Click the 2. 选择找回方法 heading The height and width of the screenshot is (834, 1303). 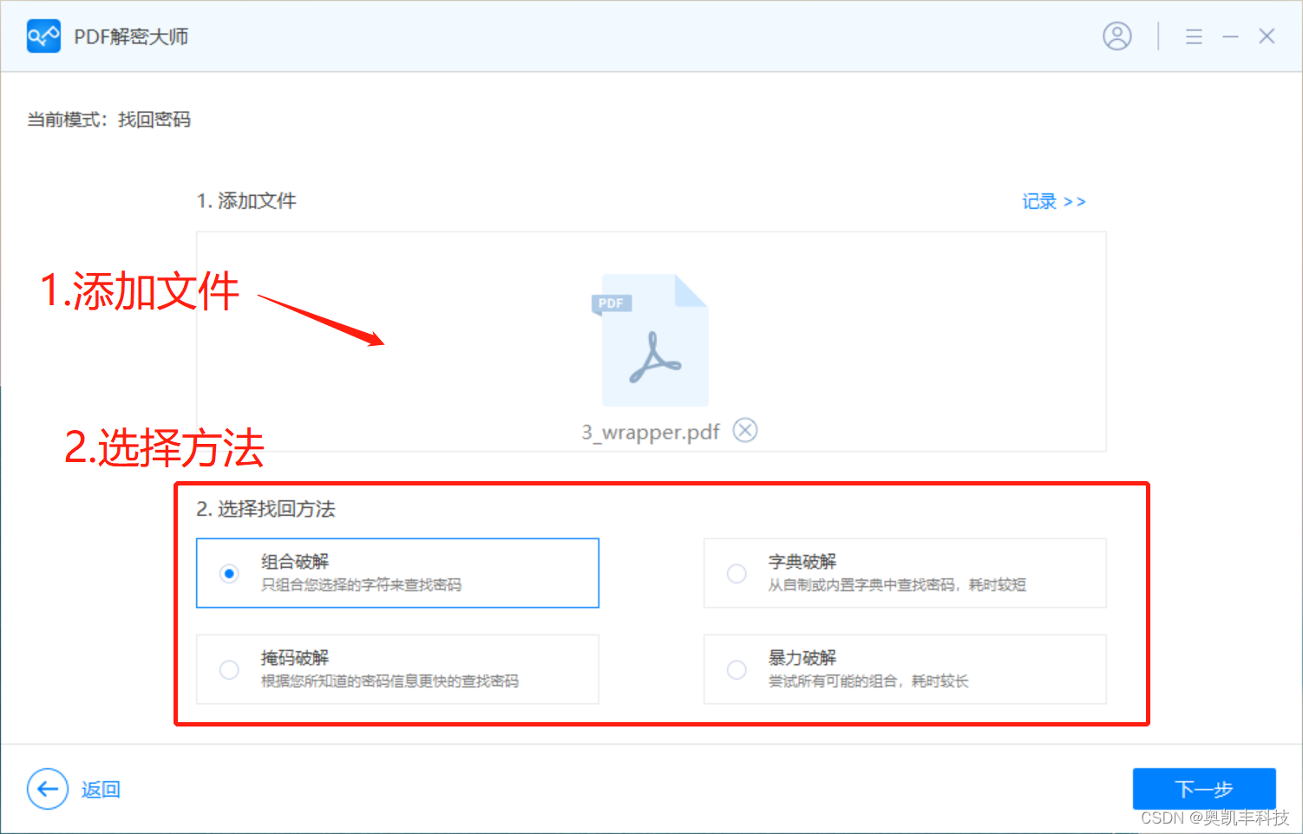pos(265,509)
